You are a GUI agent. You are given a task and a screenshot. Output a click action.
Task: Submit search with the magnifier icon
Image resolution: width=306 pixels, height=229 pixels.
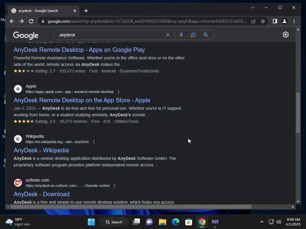click(206, 35)
